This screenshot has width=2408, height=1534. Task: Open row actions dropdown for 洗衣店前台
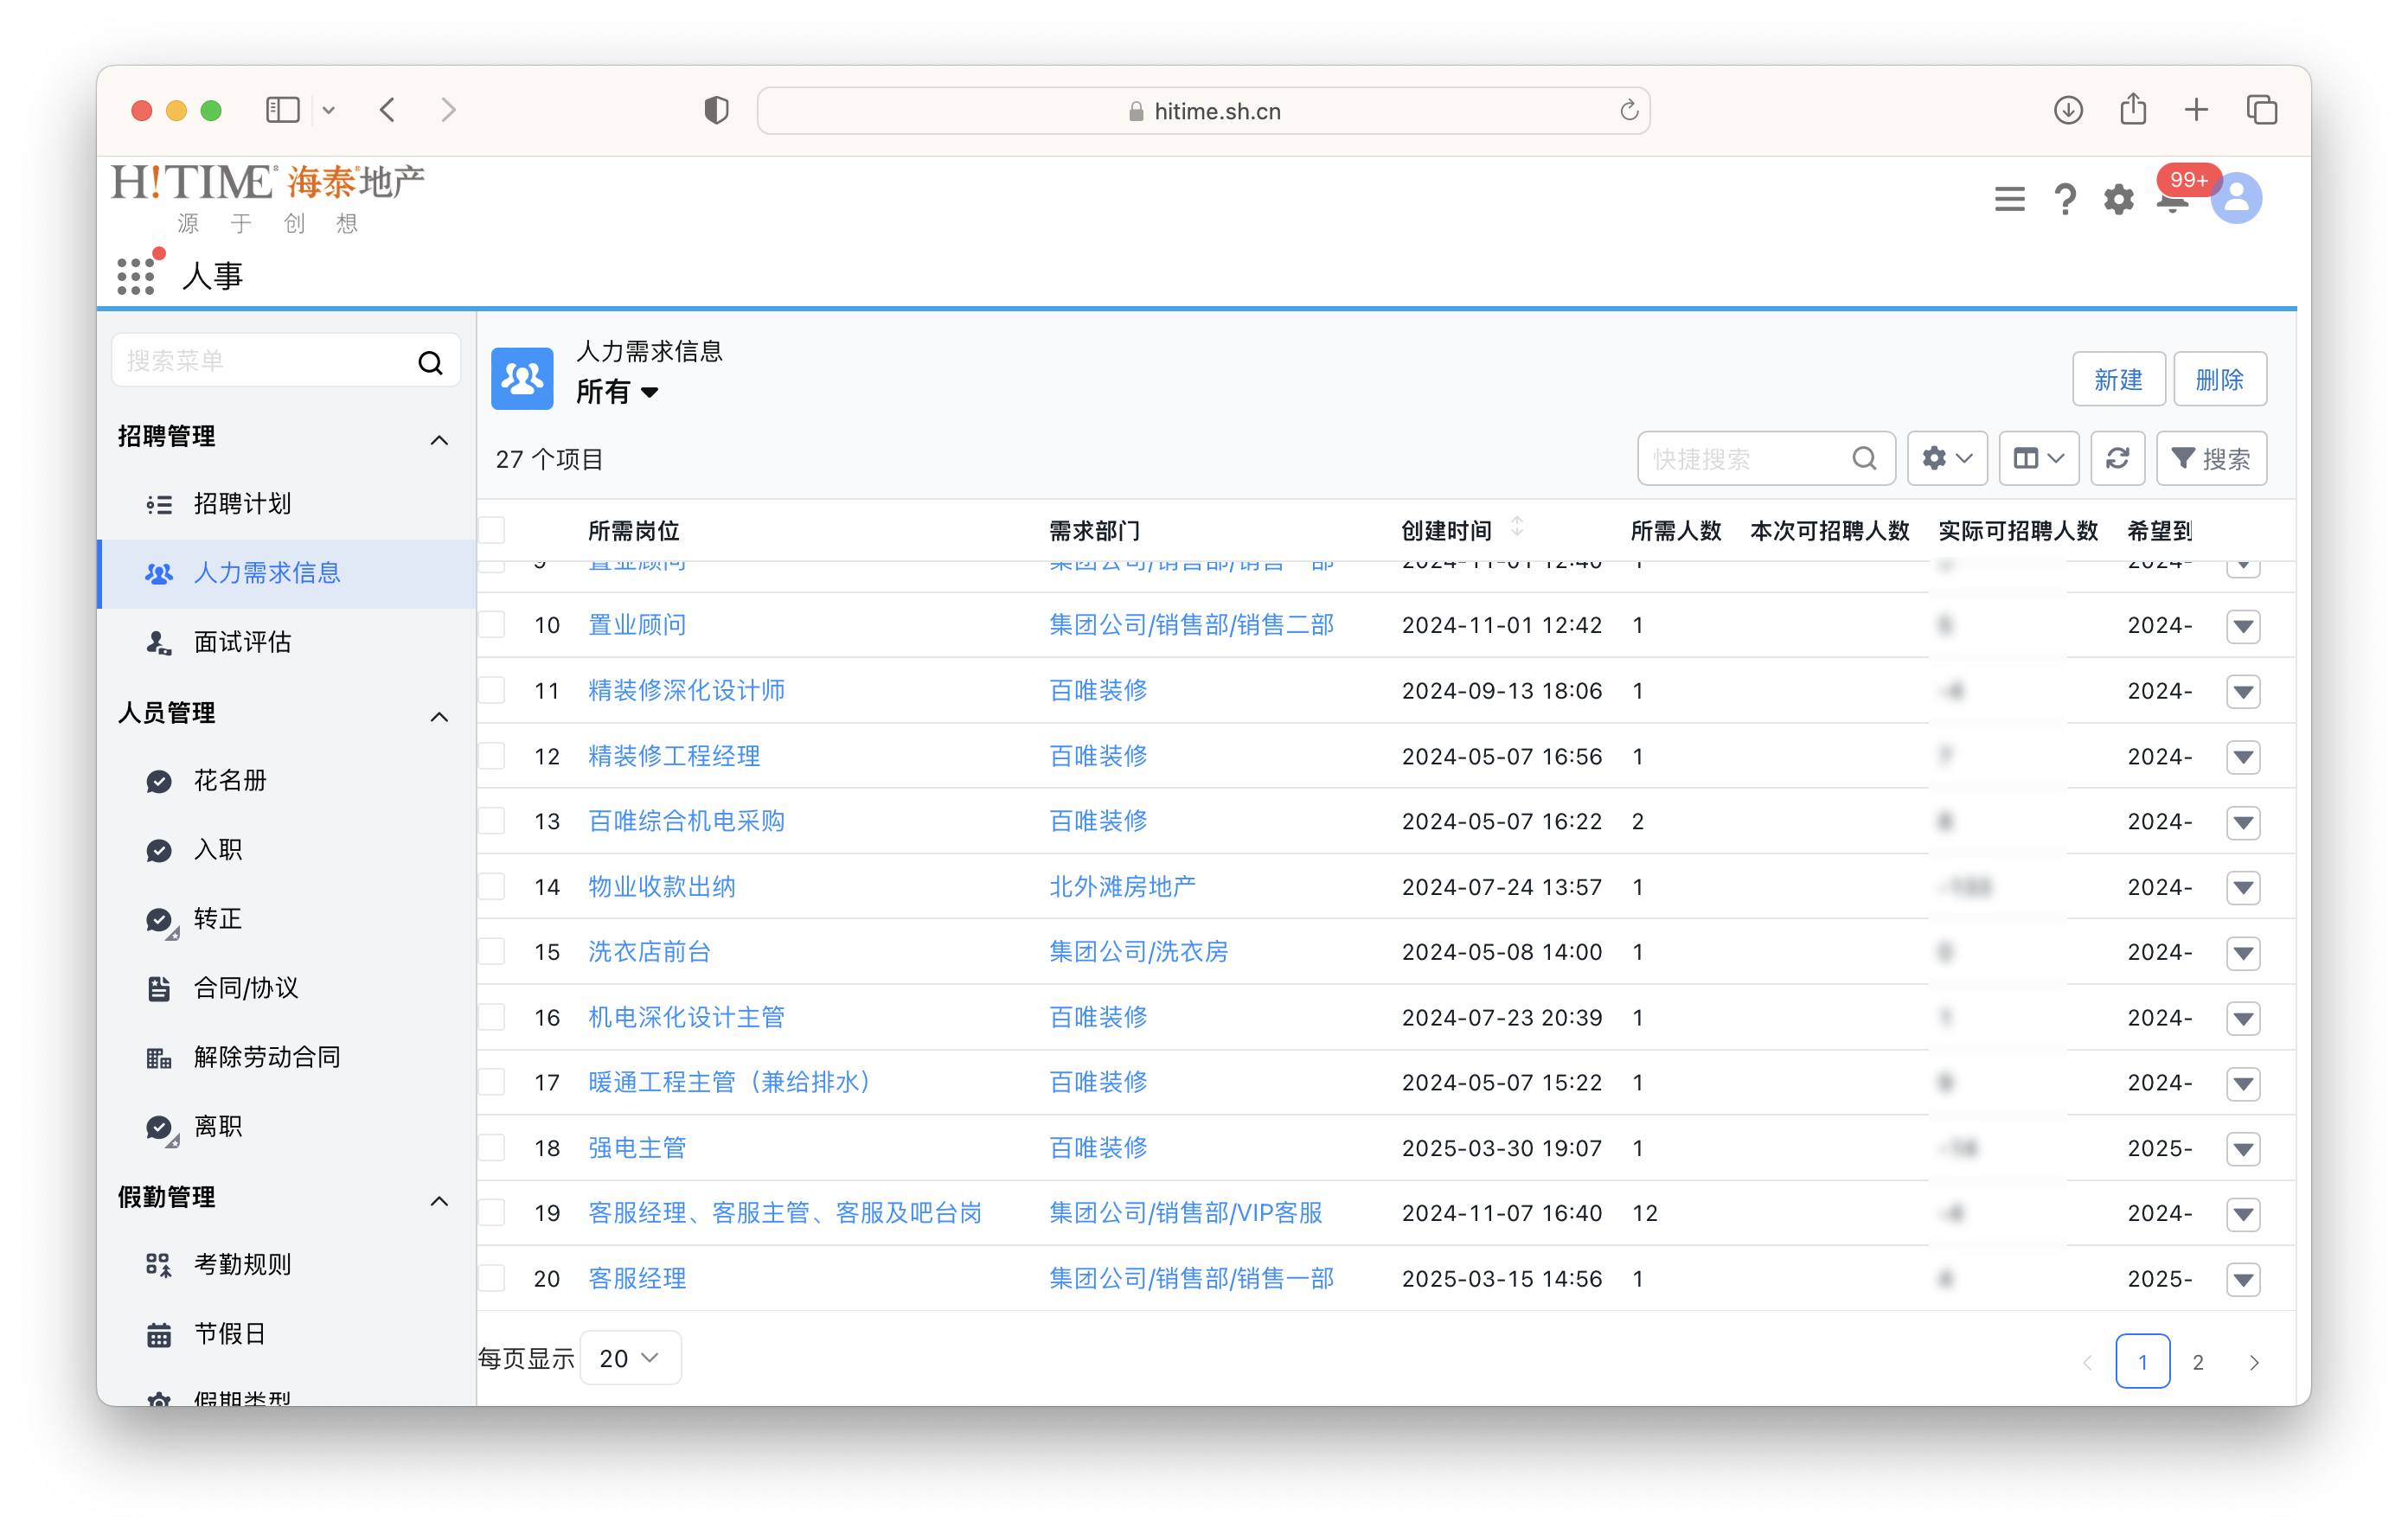(x=2243, y=953)
